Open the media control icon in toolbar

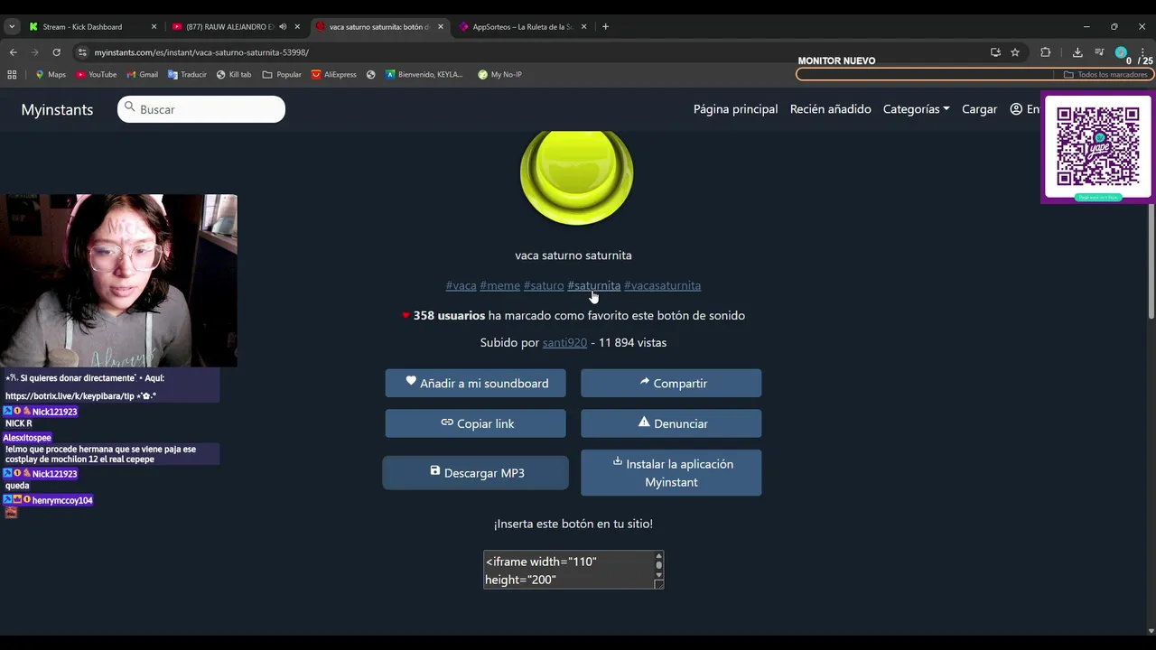coord(1099,52)
